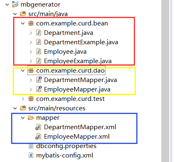Select the src/main/resources label
Screen dimensions: 174x162
57,108
